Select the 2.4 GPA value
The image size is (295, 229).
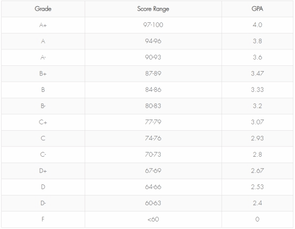(x=257, y=203)
